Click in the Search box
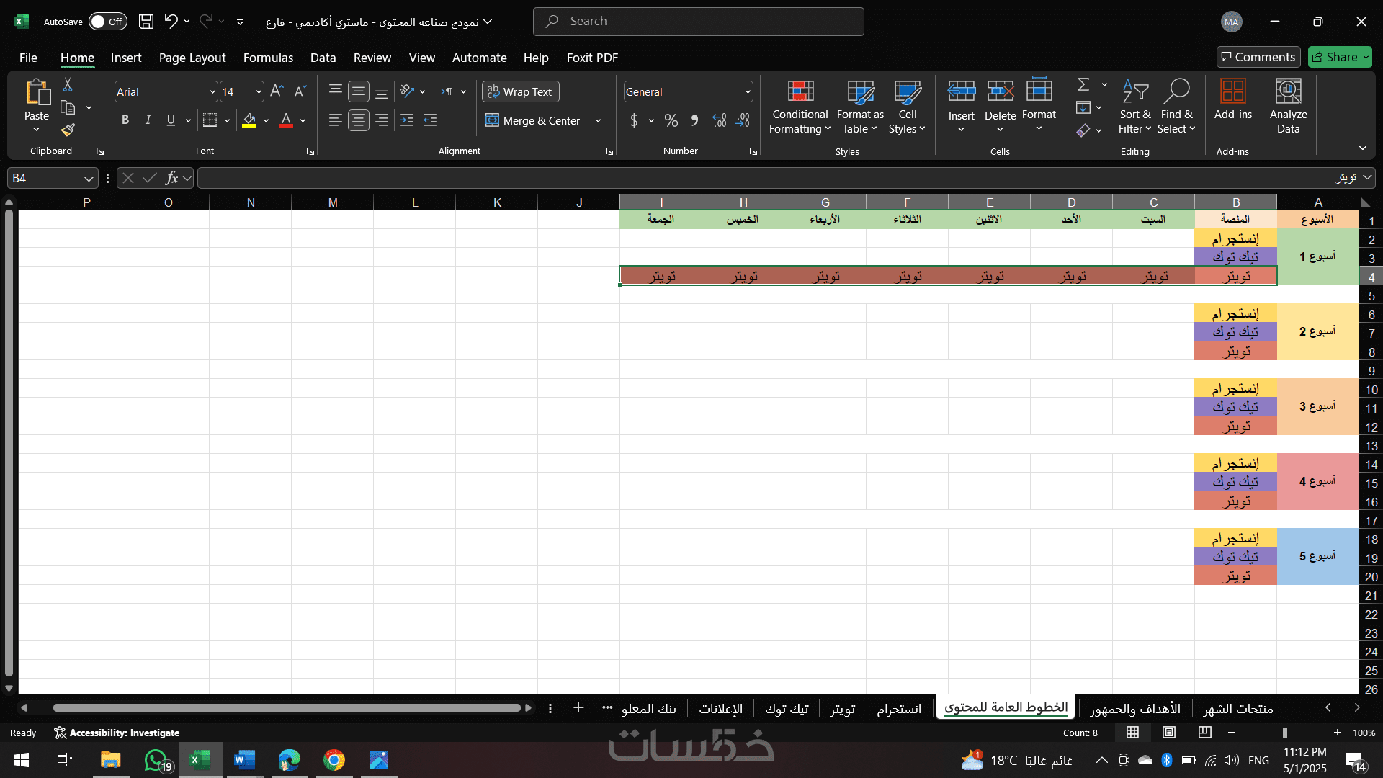This screenshot has width=1383, height=778. tap(699, 22)
